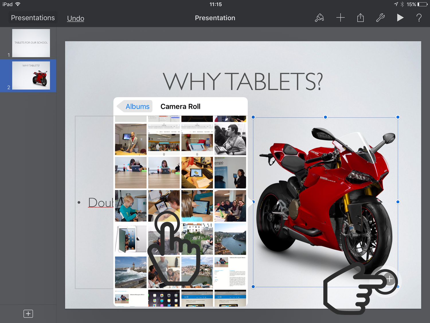Select slide 1 thumbnail Tablets for our school
The height and width of the screenshot is (323, 430).
(x=31, y=43)
